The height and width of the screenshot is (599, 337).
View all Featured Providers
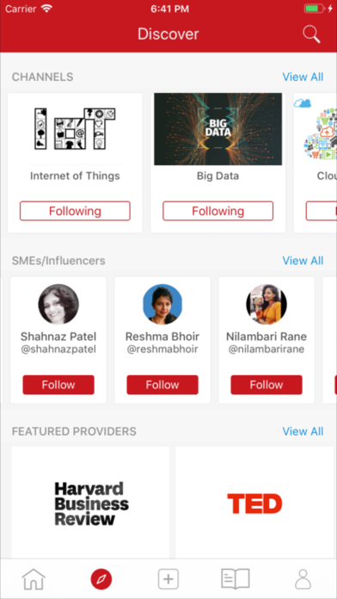pyautogui.click(x=303, y=431)
